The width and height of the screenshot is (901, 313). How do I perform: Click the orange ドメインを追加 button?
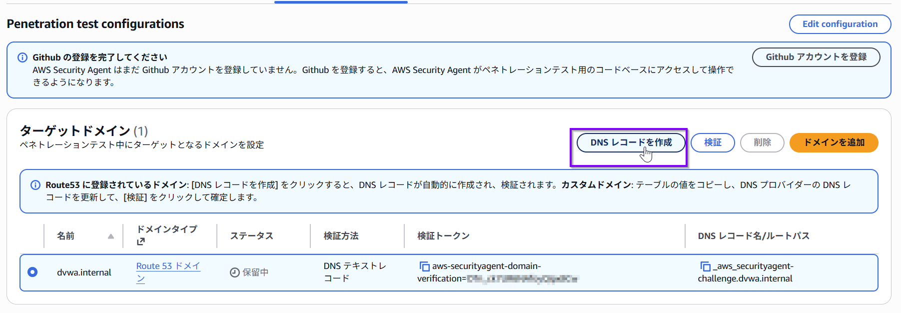[834, 142]
